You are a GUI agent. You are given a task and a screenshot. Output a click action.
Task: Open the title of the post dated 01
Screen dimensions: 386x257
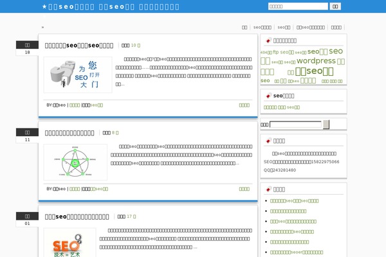click(77, 217)
